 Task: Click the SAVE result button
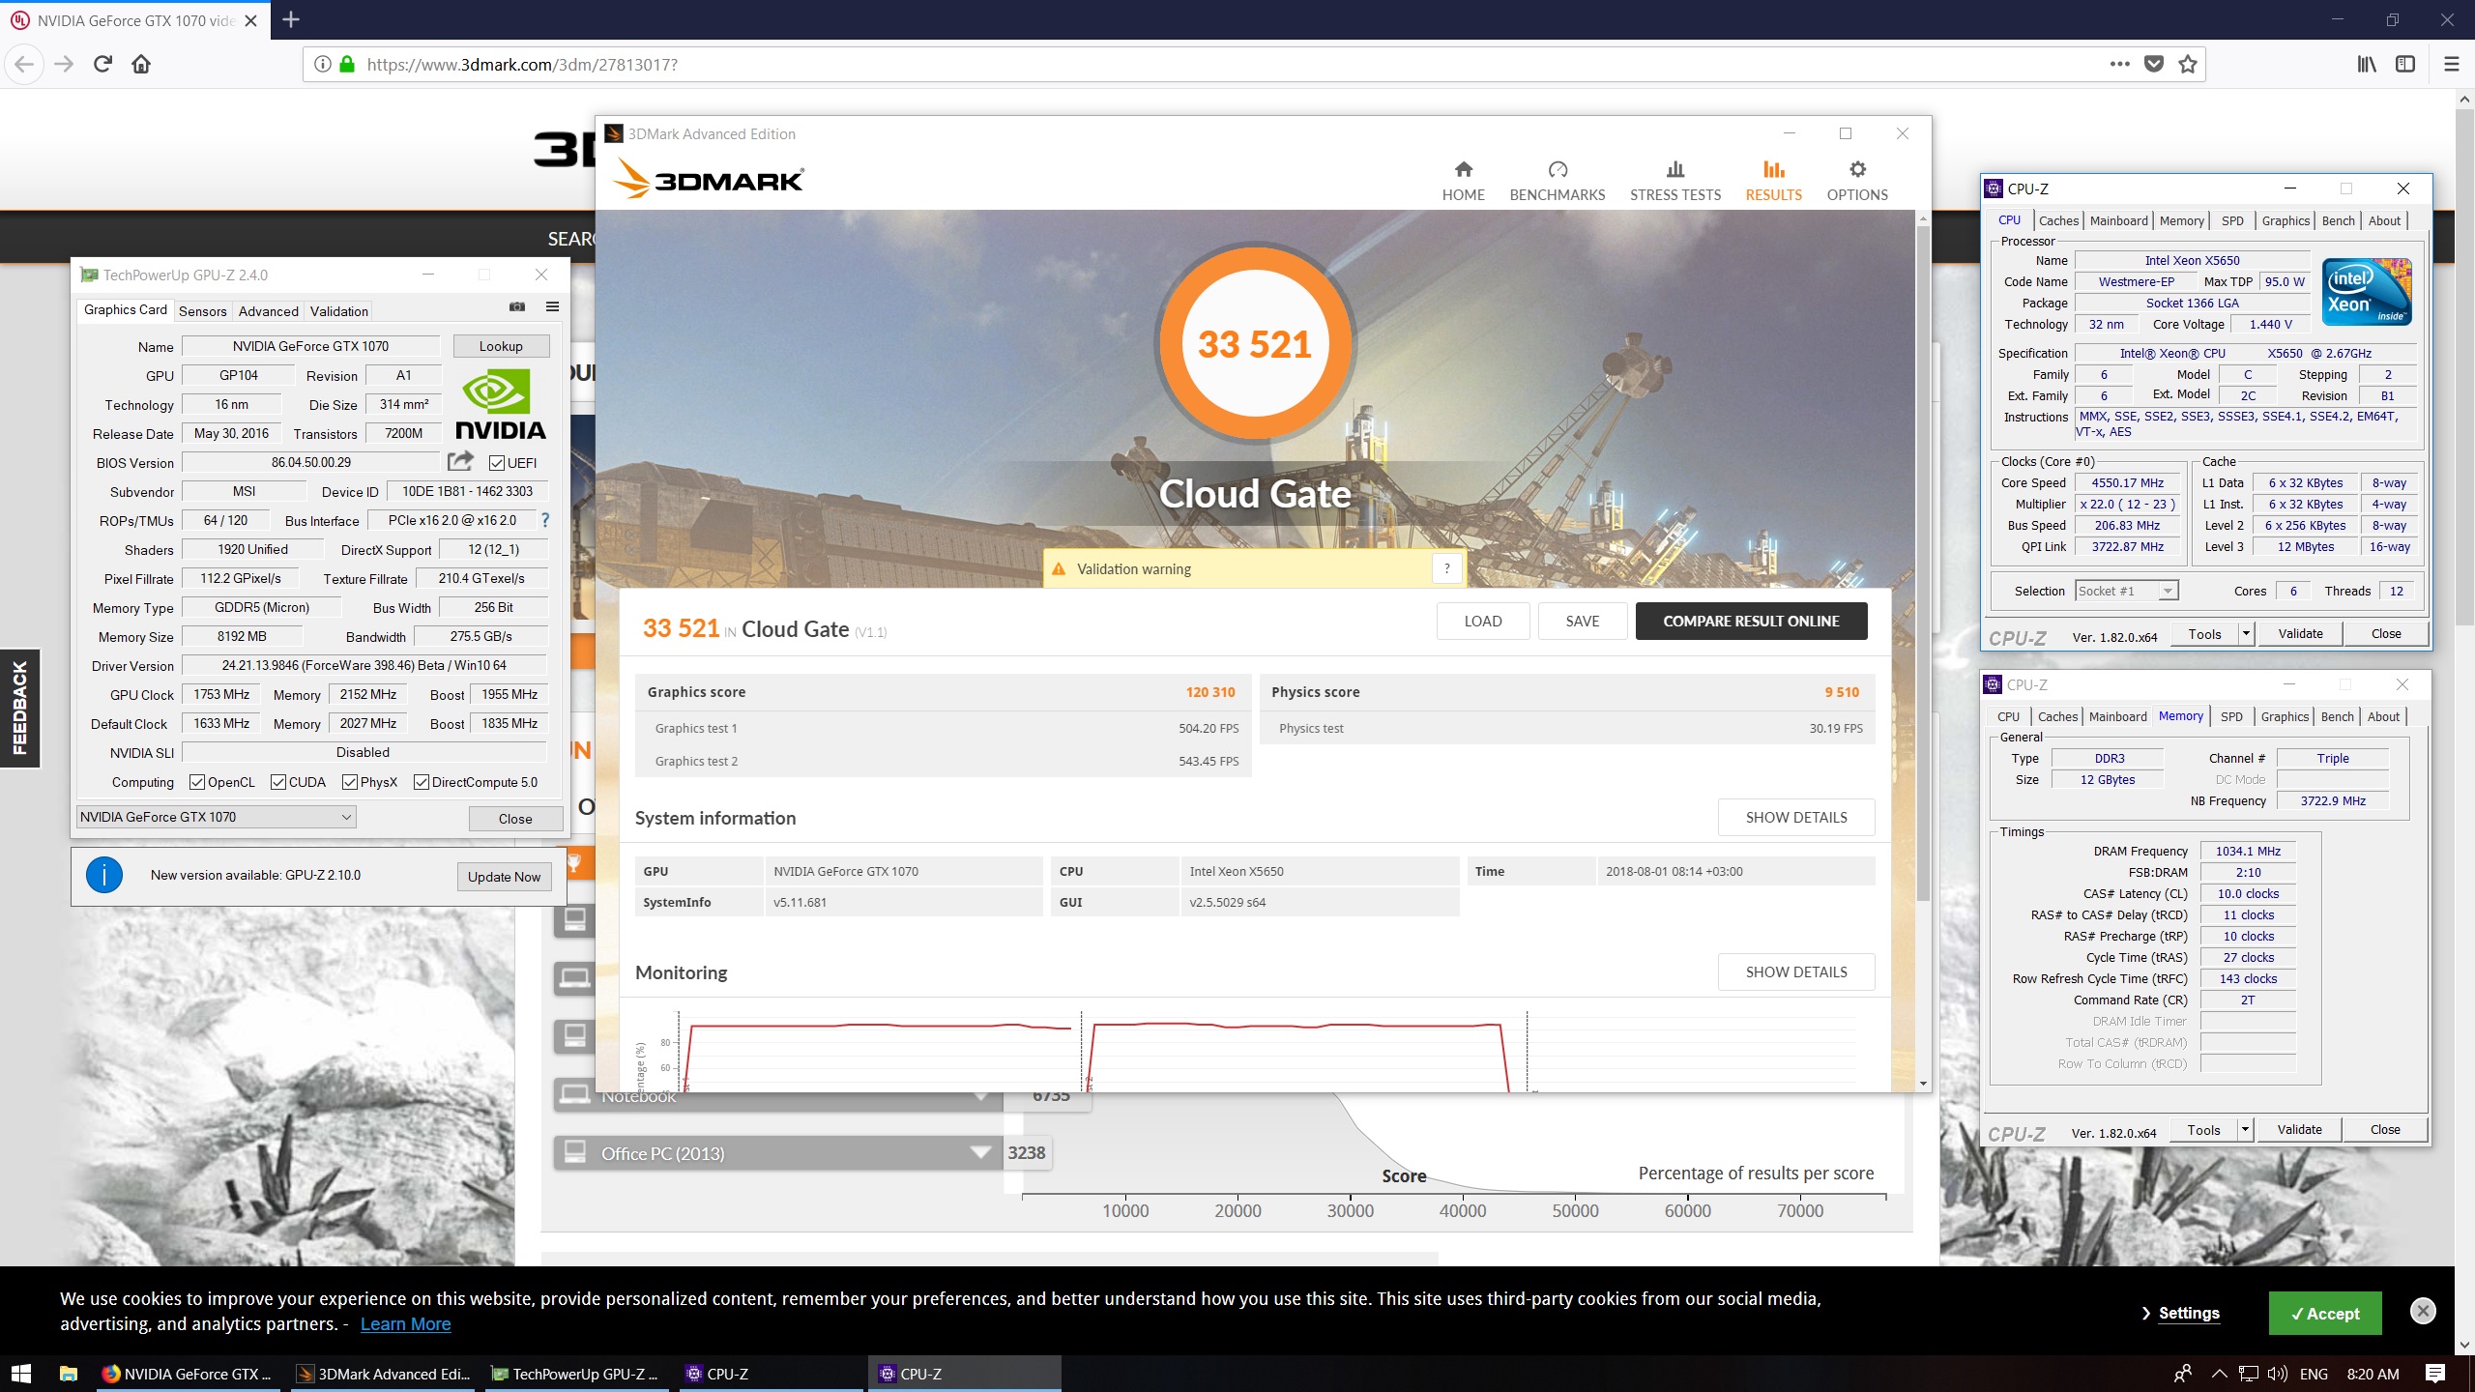click(x=1582, y=621)
